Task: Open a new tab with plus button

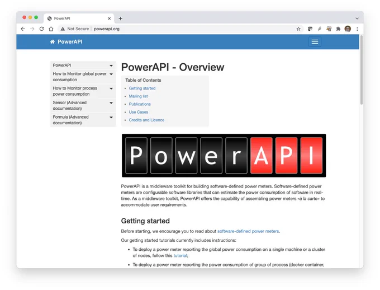Action: pos(121,18)
